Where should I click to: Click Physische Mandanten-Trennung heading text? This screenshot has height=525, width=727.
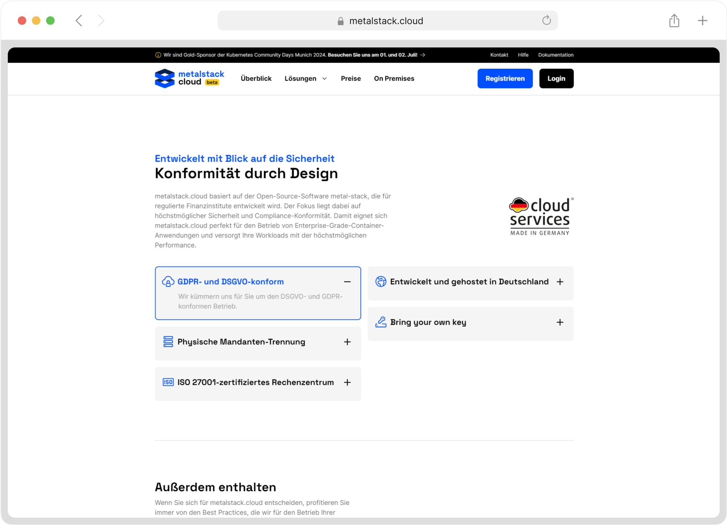[241, 342]
